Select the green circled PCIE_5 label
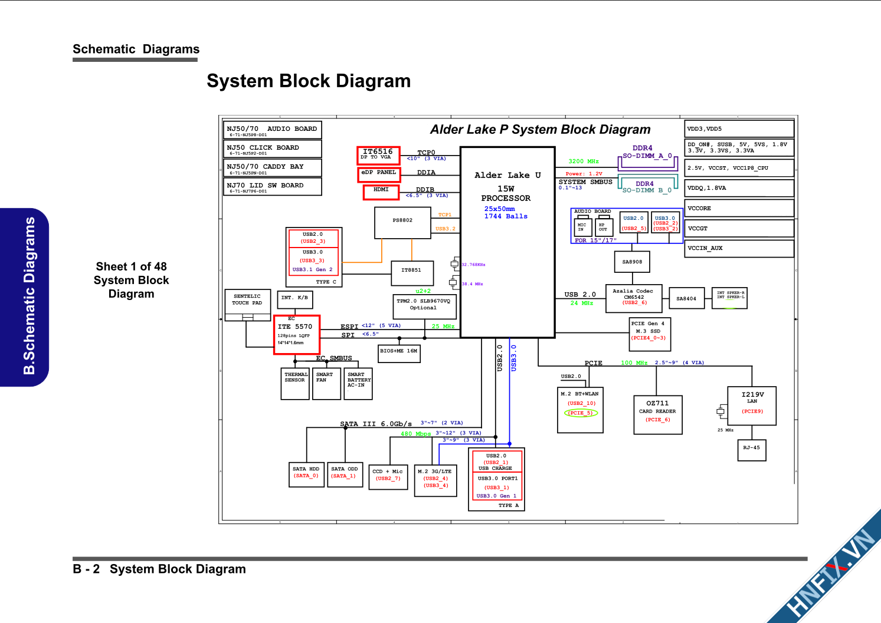 click(581, 413)
